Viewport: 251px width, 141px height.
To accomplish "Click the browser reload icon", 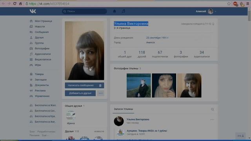I will [15, 4].
